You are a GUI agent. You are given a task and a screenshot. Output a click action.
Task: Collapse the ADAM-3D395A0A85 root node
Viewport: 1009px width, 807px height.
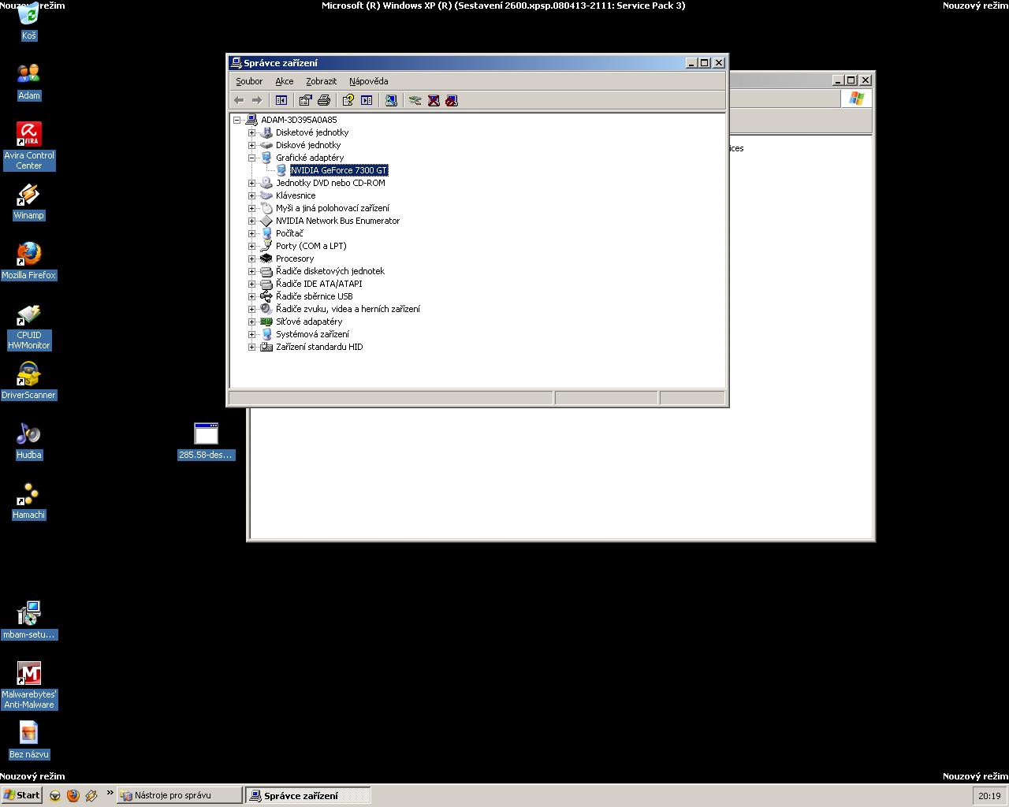[x=237, y=120]
